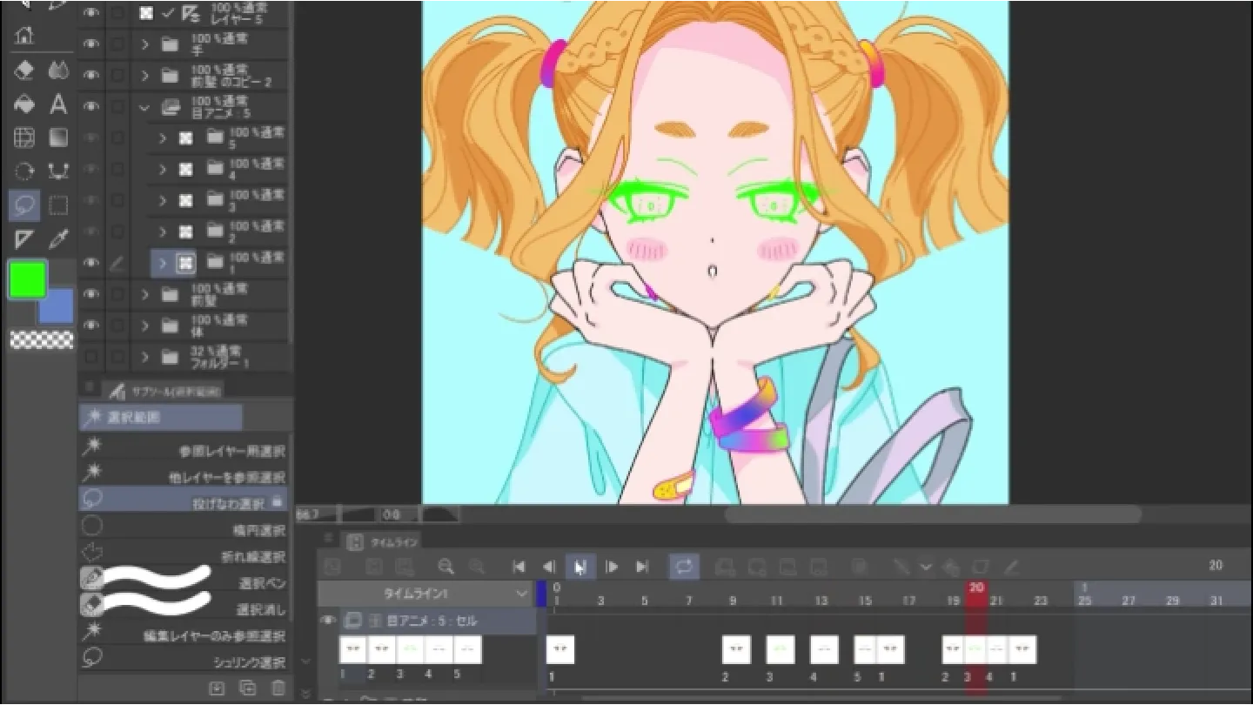This screenshot has height=705, width=1253.
Task: Show the 32% フォルダー 1 layer
Action: tap(90, 357)
